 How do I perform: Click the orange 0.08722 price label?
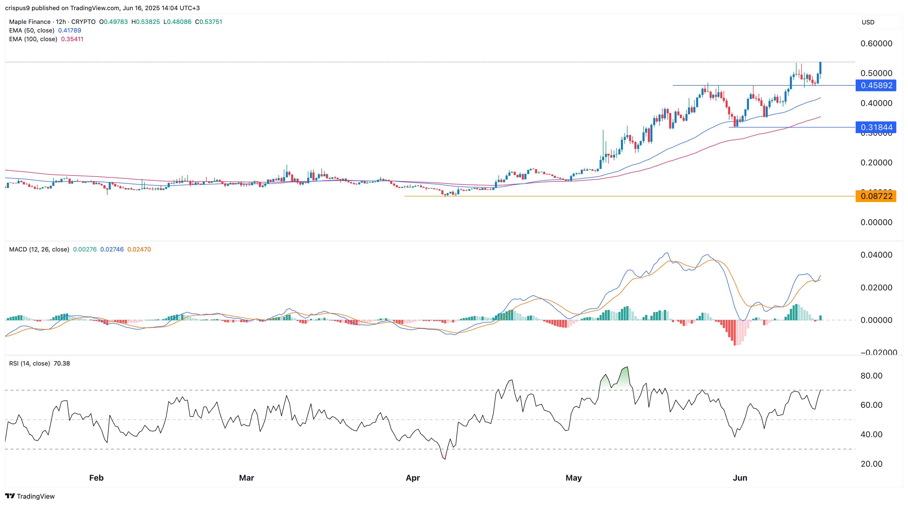pyautogui.click(x=876, y=196)
